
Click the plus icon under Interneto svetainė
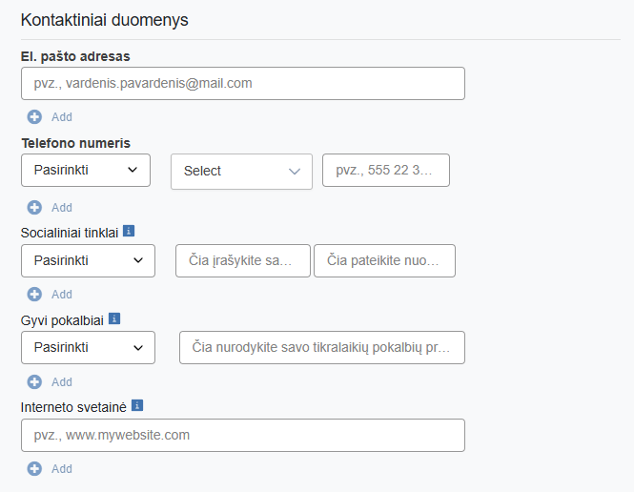34,468
